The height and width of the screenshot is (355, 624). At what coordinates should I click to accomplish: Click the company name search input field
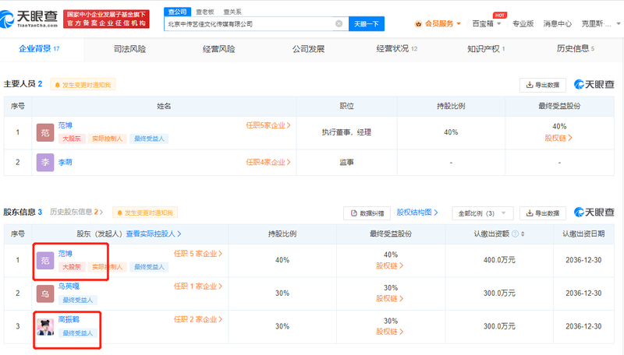click(250, 24)
